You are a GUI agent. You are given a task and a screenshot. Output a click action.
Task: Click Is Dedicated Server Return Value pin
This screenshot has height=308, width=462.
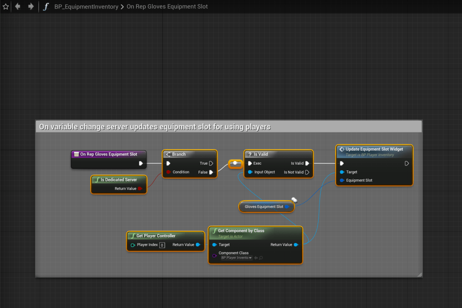(x=140, y=188)
